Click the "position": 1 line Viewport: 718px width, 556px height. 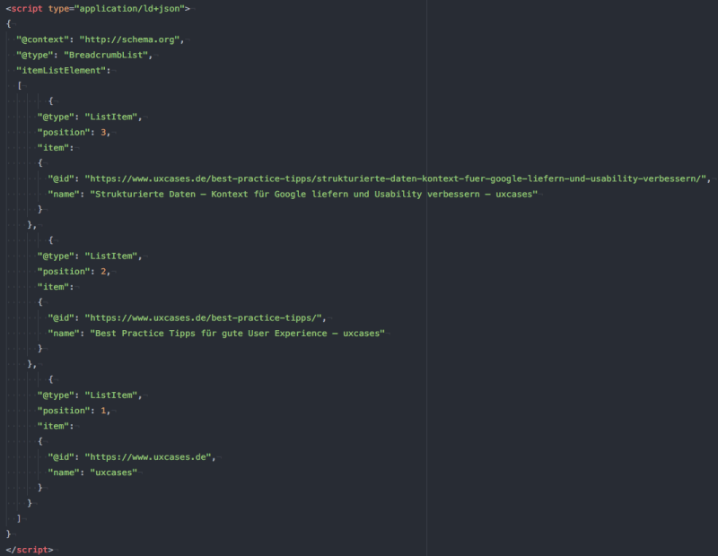pos(74,411)
